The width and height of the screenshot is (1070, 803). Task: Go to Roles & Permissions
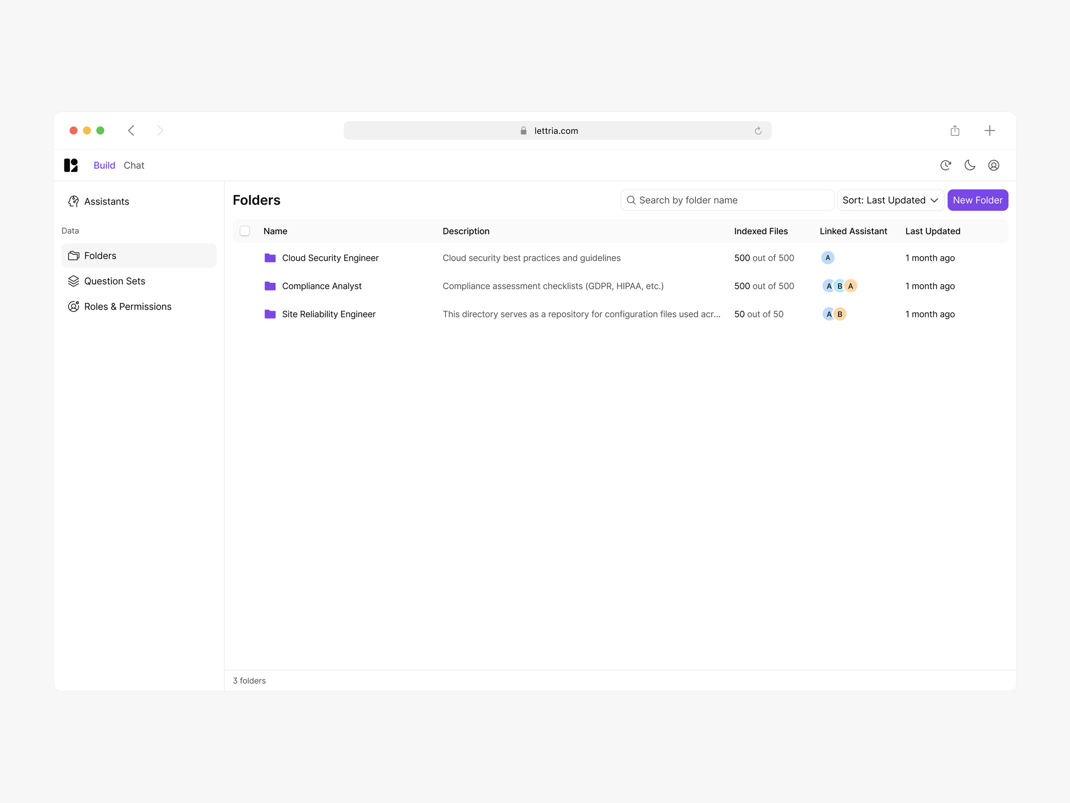coord(127,306)
